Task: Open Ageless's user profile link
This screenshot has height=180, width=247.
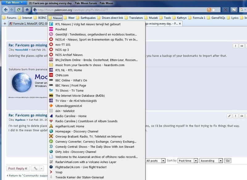Action: pyautogui.click(x=20, y=120)
